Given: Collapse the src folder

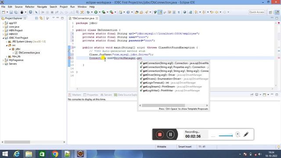Looking at the screenshot, I should 7,45.
